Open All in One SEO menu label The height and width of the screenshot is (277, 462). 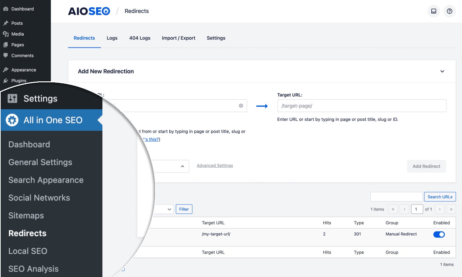tap(53, 120)
